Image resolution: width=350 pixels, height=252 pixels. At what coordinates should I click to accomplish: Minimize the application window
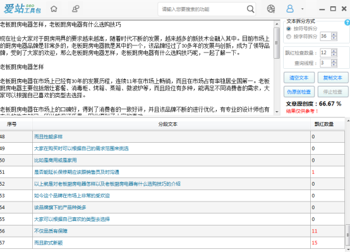322,9
